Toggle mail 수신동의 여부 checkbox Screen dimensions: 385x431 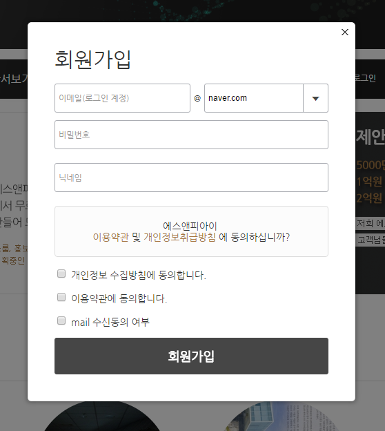tap(61, 320)
